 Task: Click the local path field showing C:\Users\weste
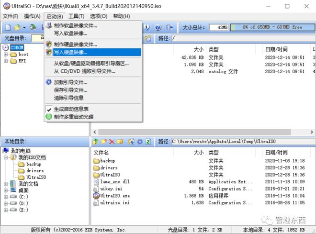[x=243, y=141]
